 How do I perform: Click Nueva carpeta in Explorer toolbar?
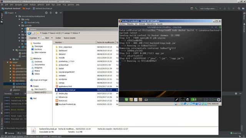[70, 38]
